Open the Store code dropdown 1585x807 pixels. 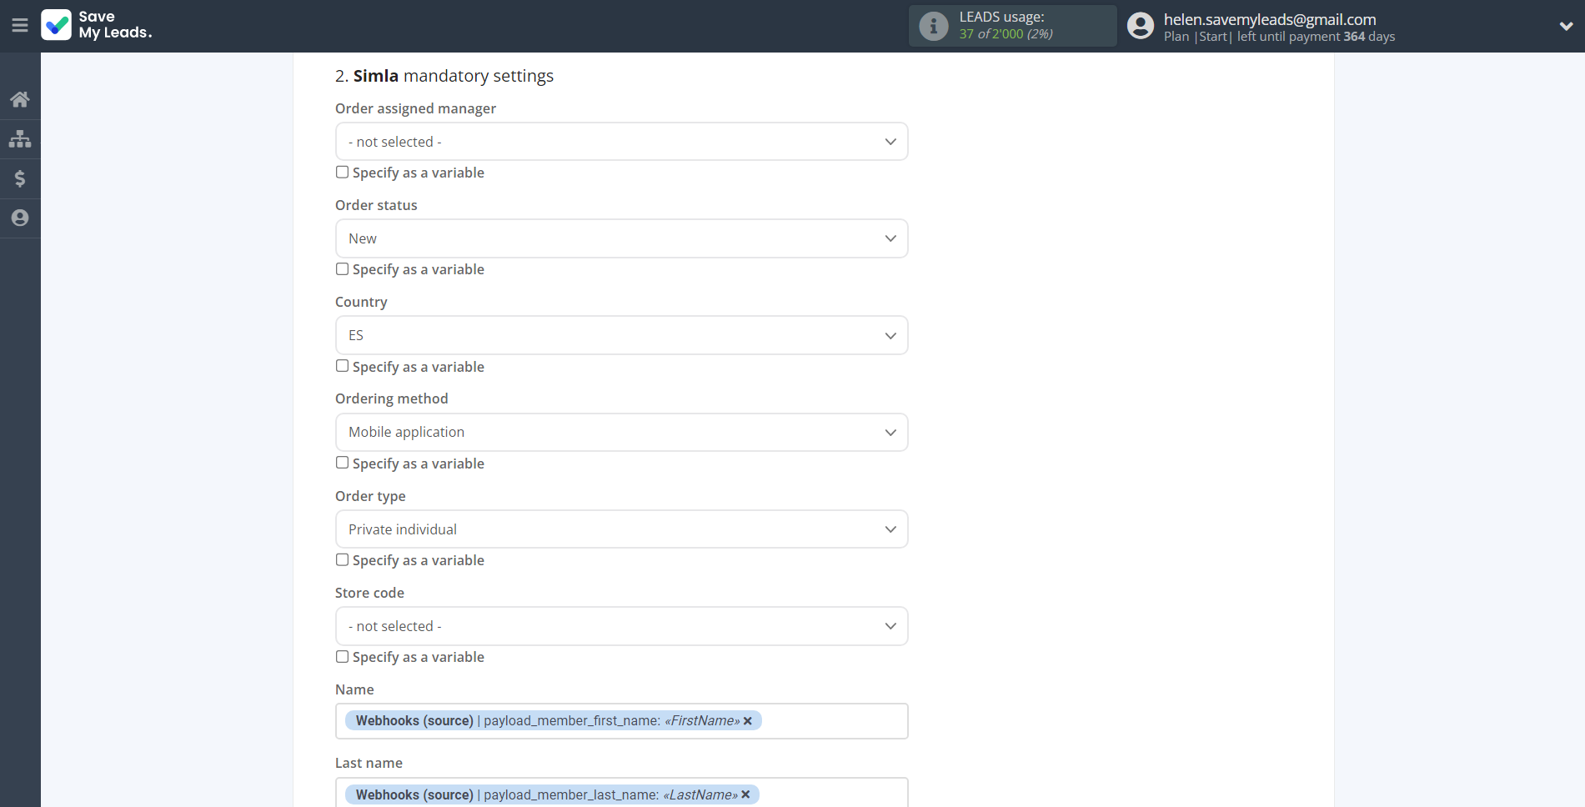coord(621,626)
